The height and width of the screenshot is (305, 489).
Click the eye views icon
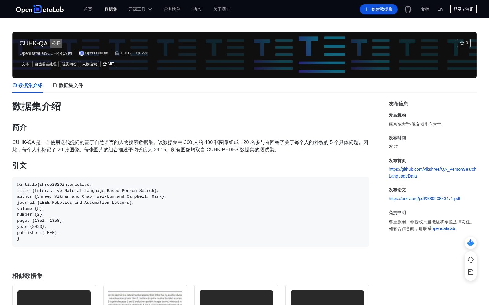pyautogui.click(x=138, y=53)
